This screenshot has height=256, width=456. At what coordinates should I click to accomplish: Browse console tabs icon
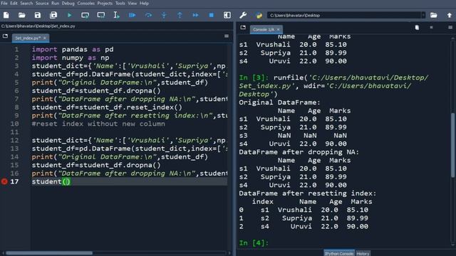click(243, 28)
